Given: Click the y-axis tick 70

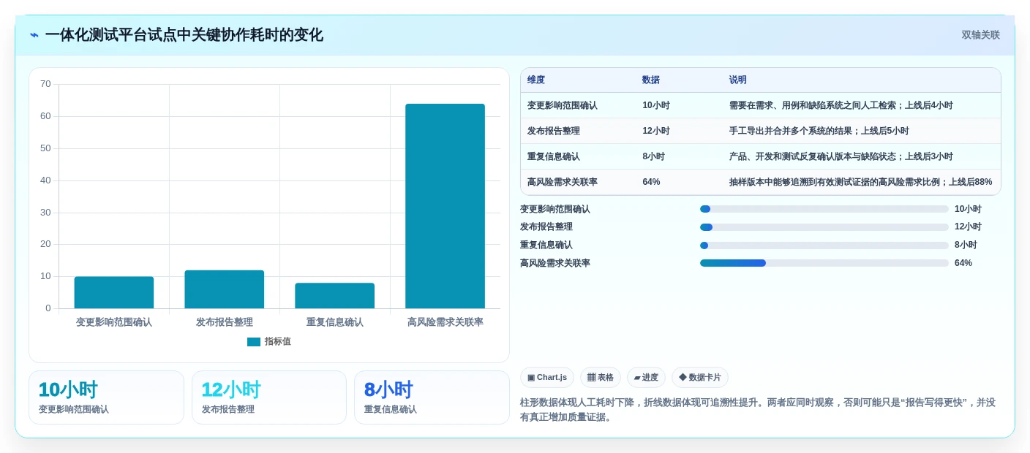Looking at the screenshot, I should (45, 84).
